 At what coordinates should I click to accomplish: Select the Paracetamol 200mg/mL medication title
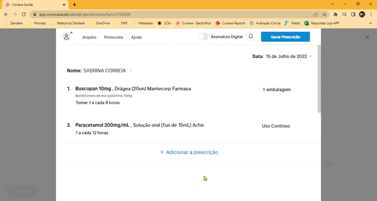pyautogui.click(x=102, y=125)
